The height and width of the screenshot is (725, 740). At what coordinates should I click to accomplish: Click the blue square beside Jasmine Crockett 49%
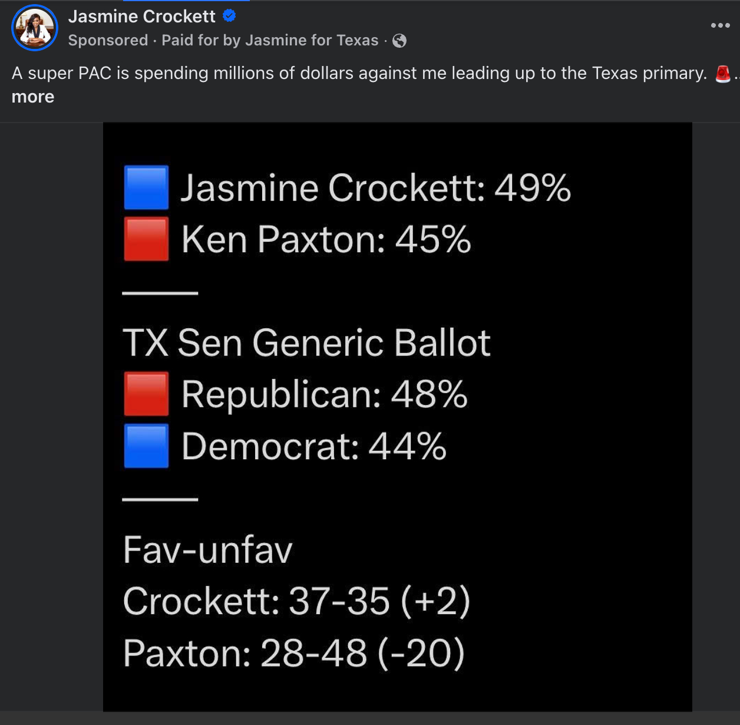coord(146,188)
